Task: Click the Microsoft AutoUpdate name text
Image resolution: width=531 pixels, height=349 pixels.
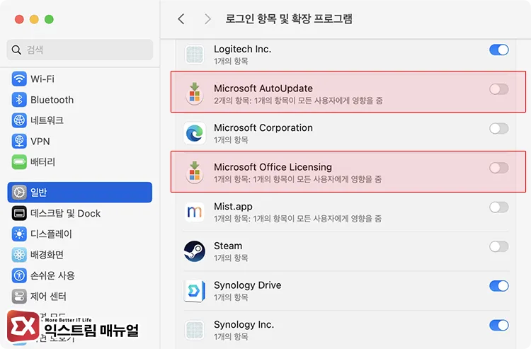Action: 263,88
